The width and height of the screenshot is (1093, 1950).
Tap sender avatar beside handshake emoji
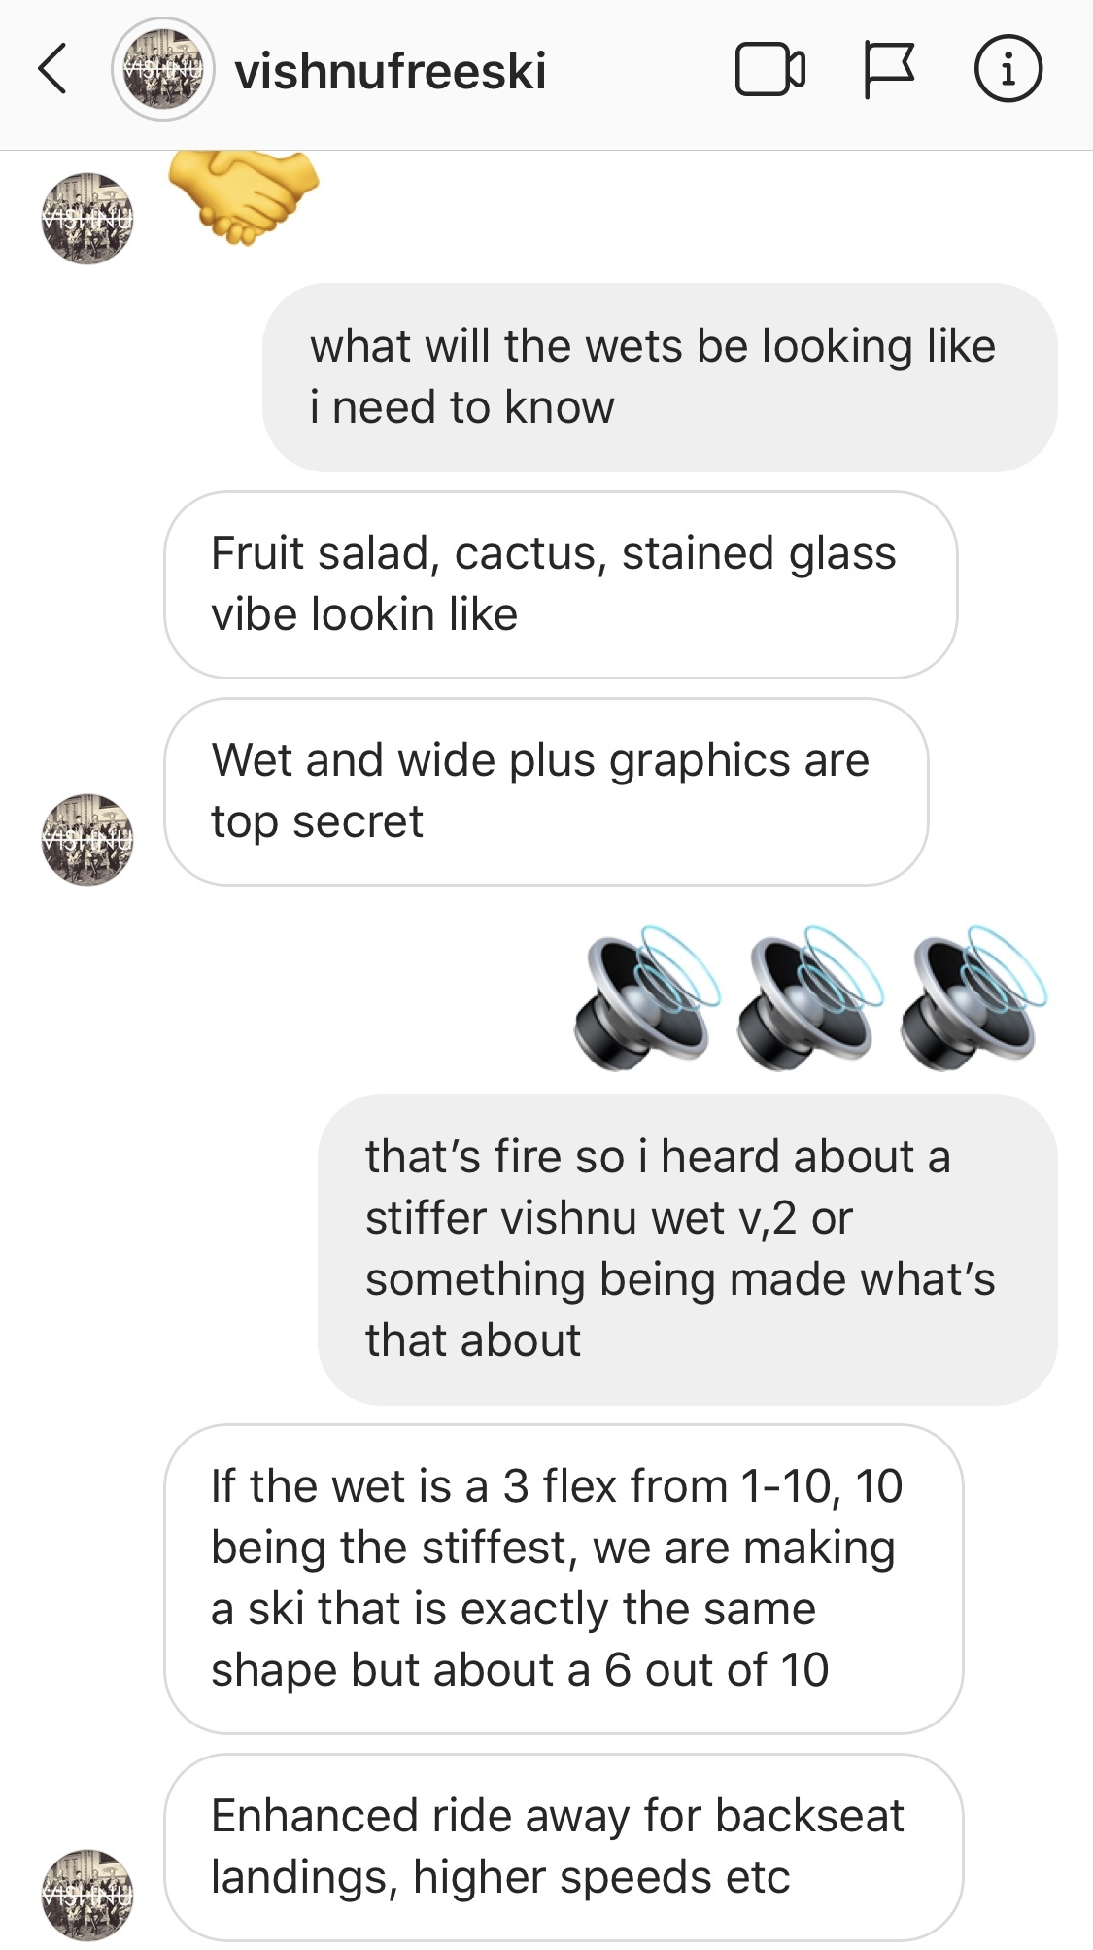[x=87, y=218]
